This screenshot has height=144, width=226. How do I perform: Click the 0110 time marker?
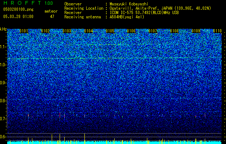tap(217, 31)
